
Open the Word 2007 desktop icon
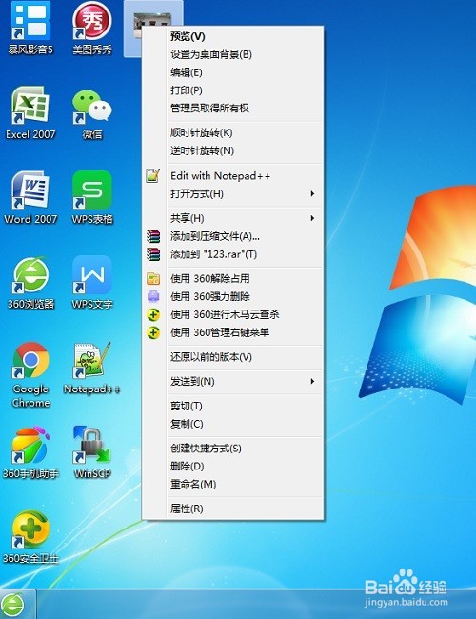[x=30, y=197]
